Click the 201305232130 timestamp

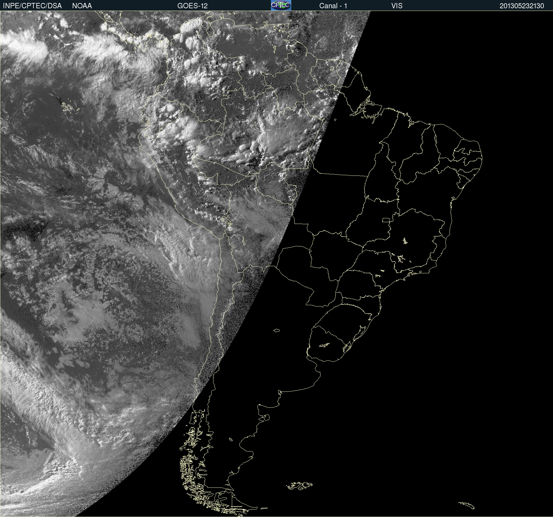click(x=522, y=6)
